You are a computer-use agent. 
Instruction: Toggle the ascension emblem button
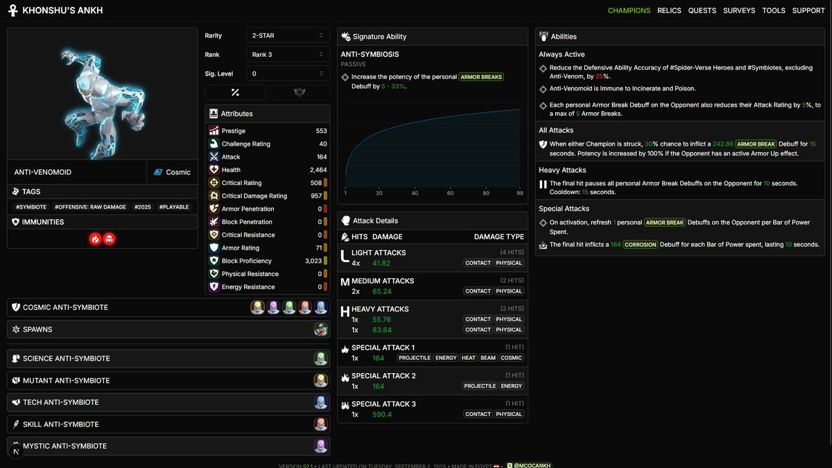tap(300, 92)
